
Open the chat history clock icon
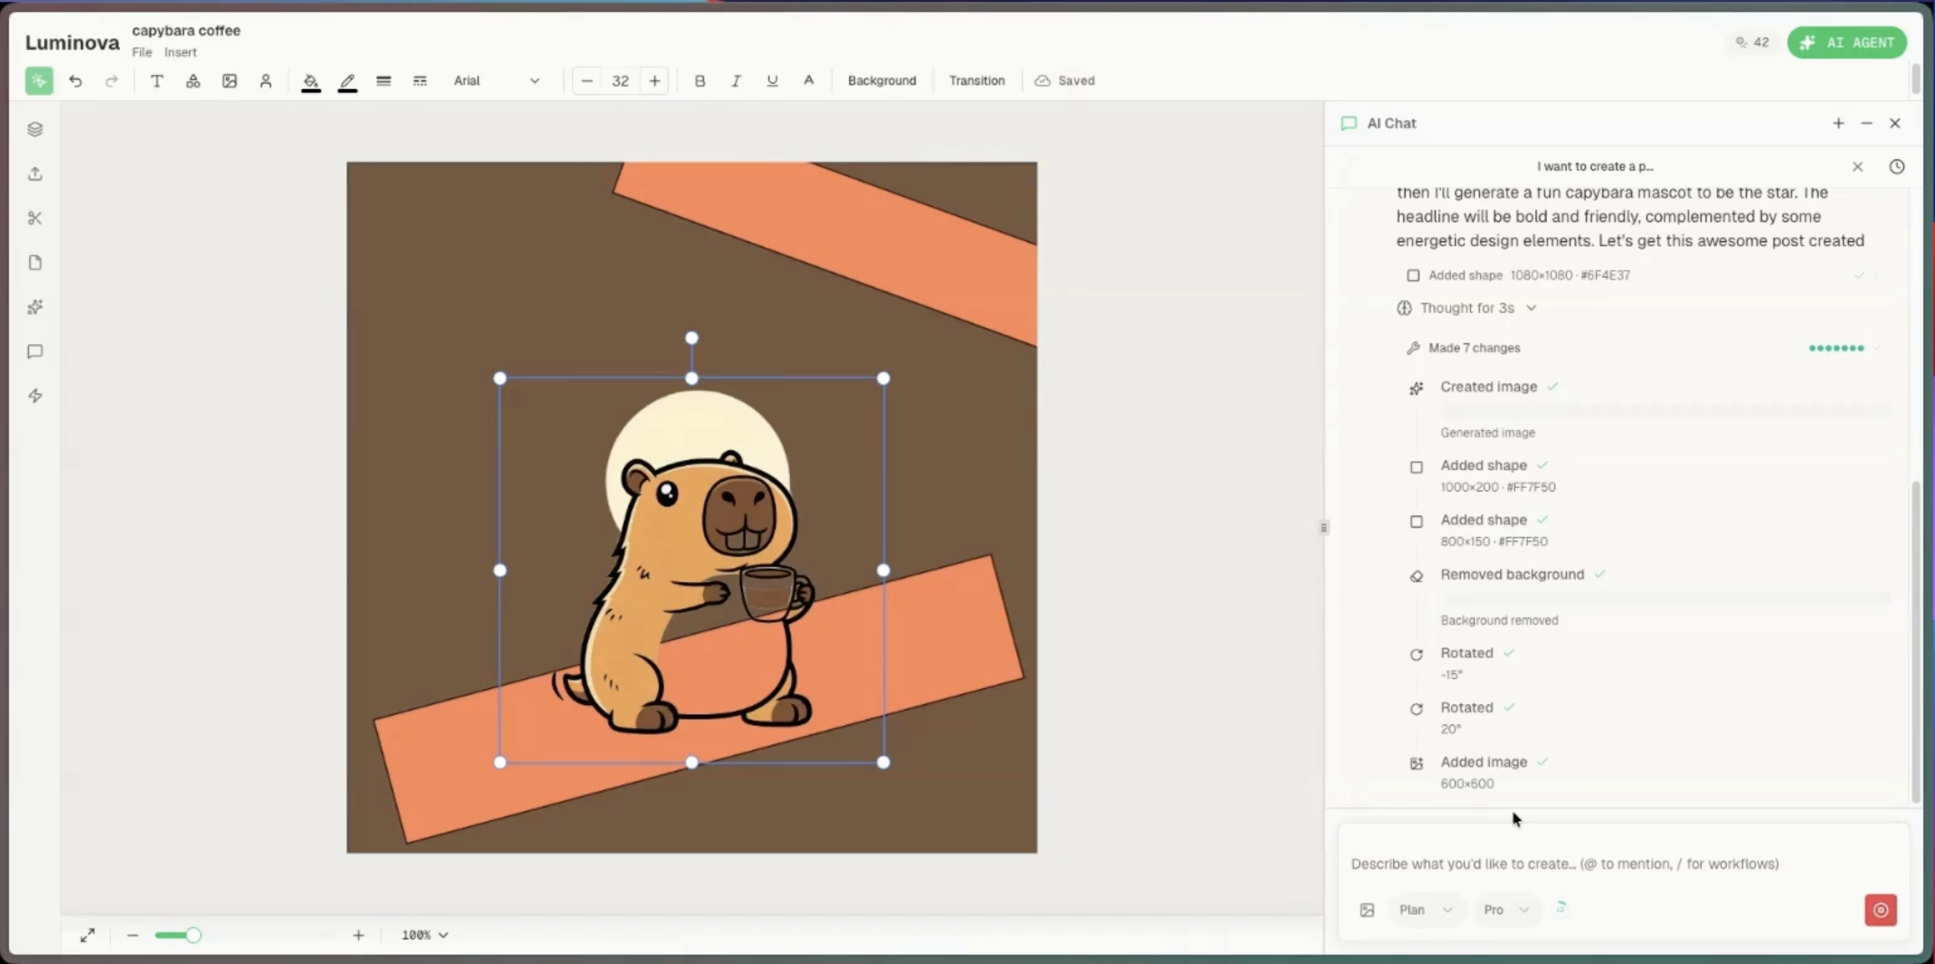point(1897,167)
